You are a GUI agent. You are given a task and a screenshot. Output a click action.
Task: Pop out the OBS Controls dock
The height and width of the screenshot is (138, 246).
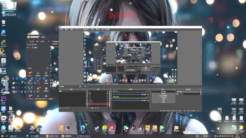[x=174, y=89]
